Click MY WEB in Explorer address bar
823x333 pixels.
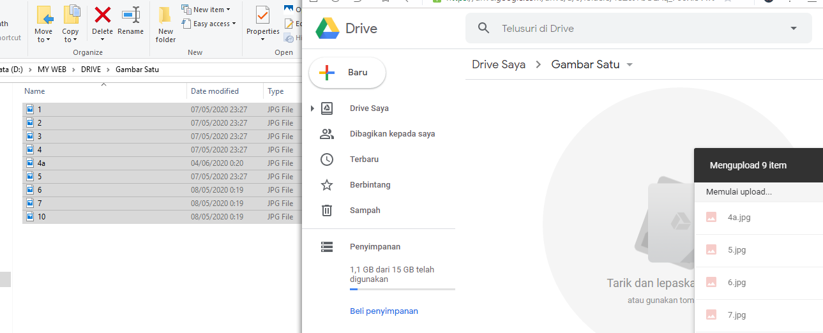53,70
